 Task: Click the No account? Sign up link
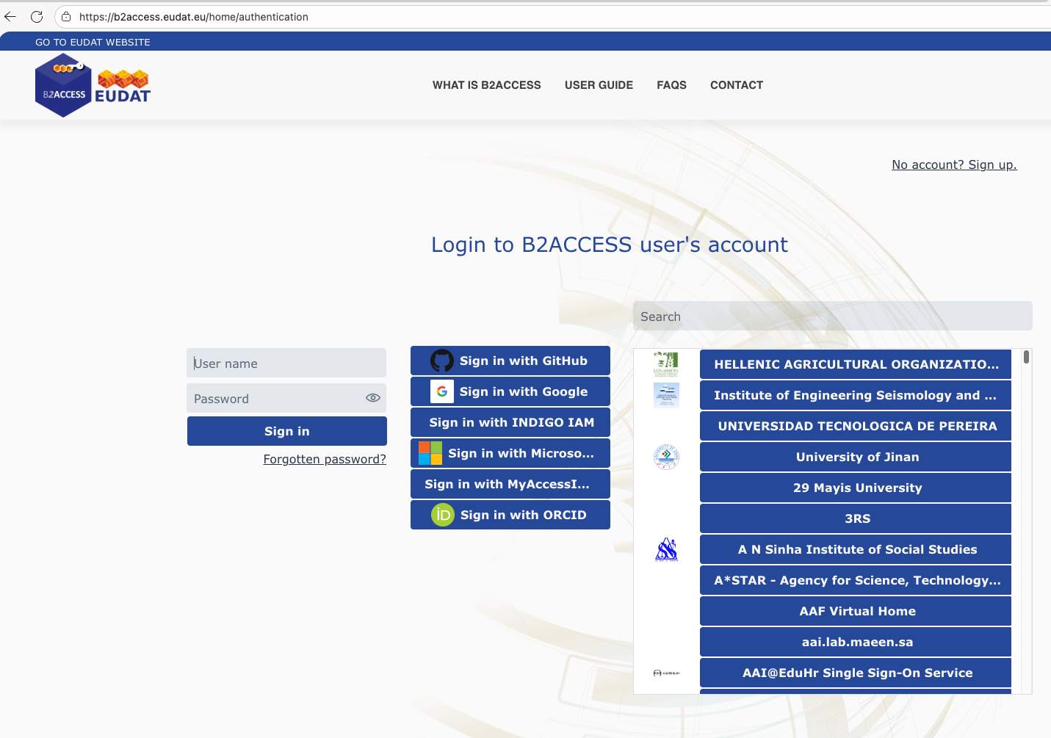pos(954,164)
